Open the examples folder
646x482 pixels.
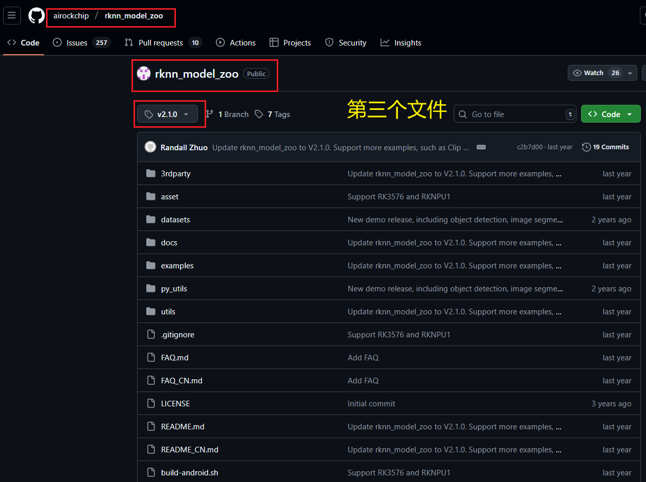tap(177, 266)
